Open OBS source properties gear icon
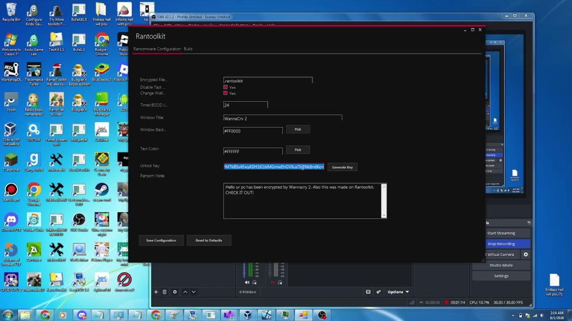The width and height of the screenshot is (572, 321). (x=175, y=292)
